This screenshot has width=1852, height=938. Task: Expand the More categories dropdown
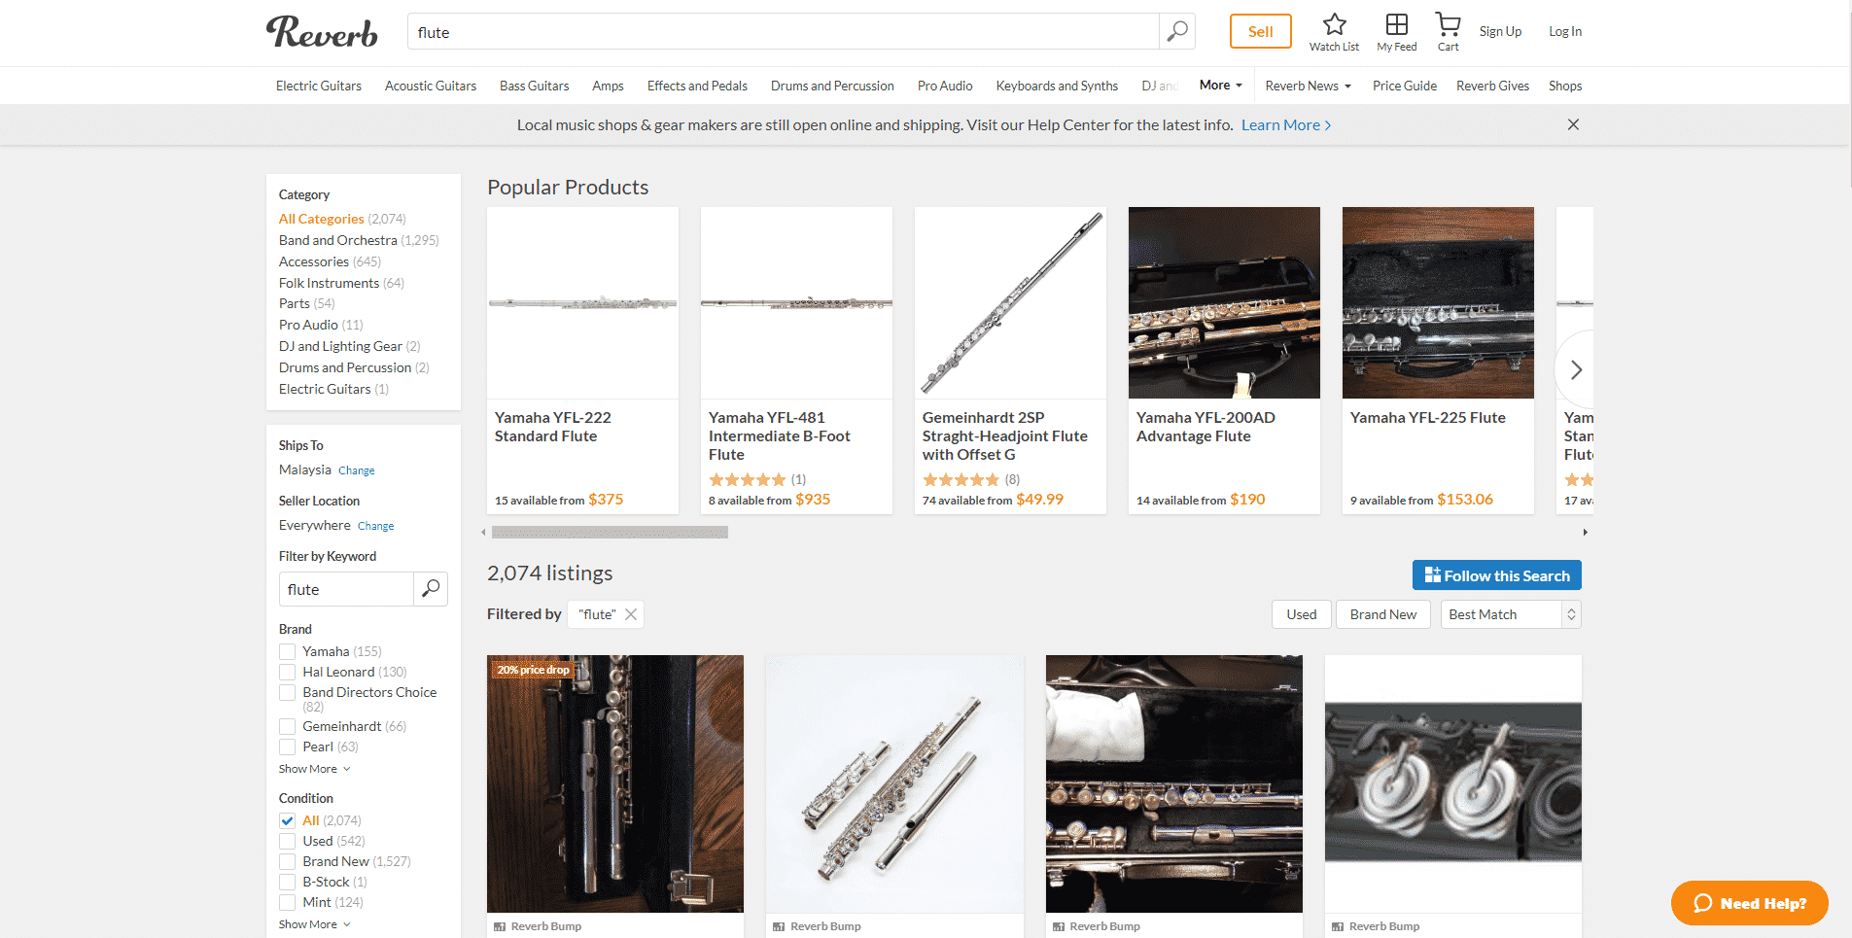click(x=1220, y=86)
